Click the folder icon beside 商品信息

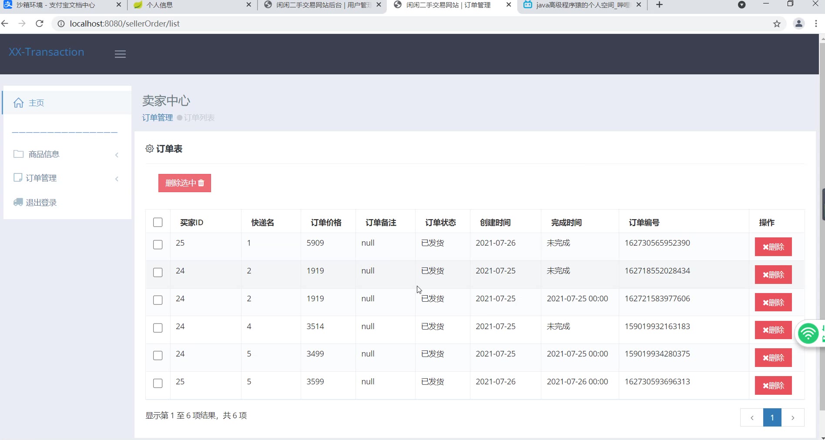pos(18,154)
